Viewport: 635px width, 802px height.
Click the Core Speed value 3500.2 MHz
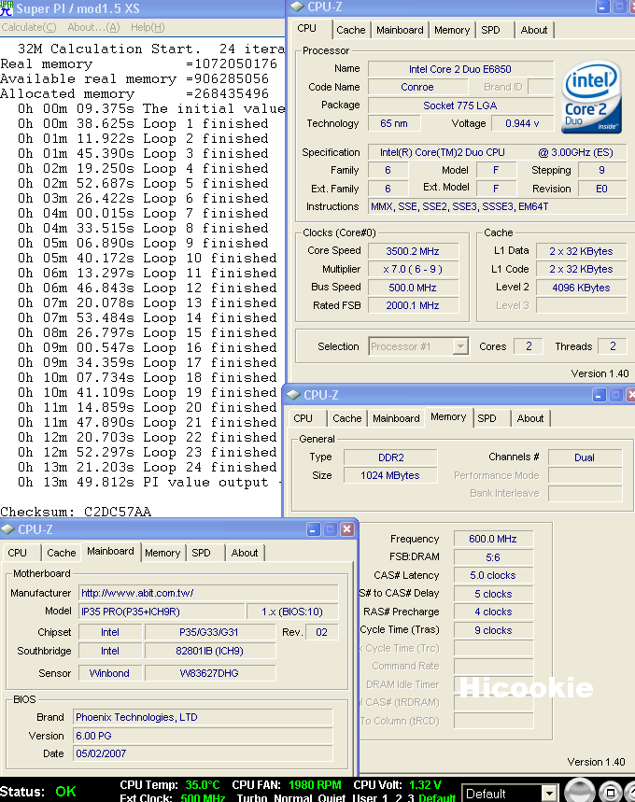pyautogui.click(x=413, y=251)
